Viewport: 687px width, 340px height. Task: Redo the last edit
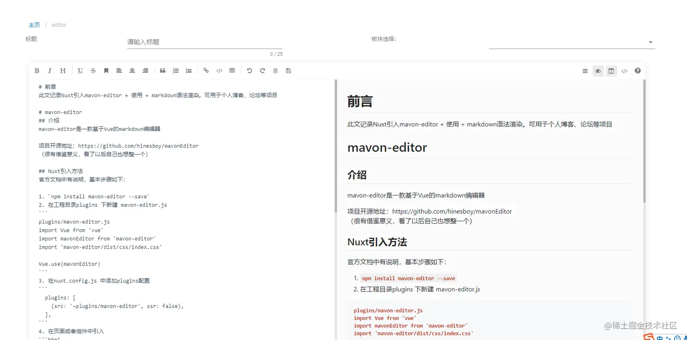[263, 70]
